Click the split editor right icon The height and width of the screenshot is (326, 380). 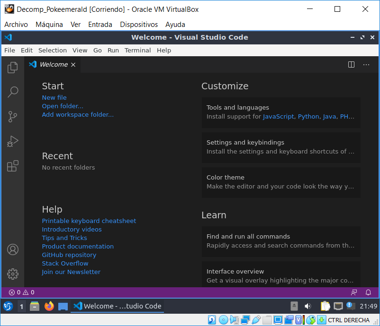tap(351, 65)
